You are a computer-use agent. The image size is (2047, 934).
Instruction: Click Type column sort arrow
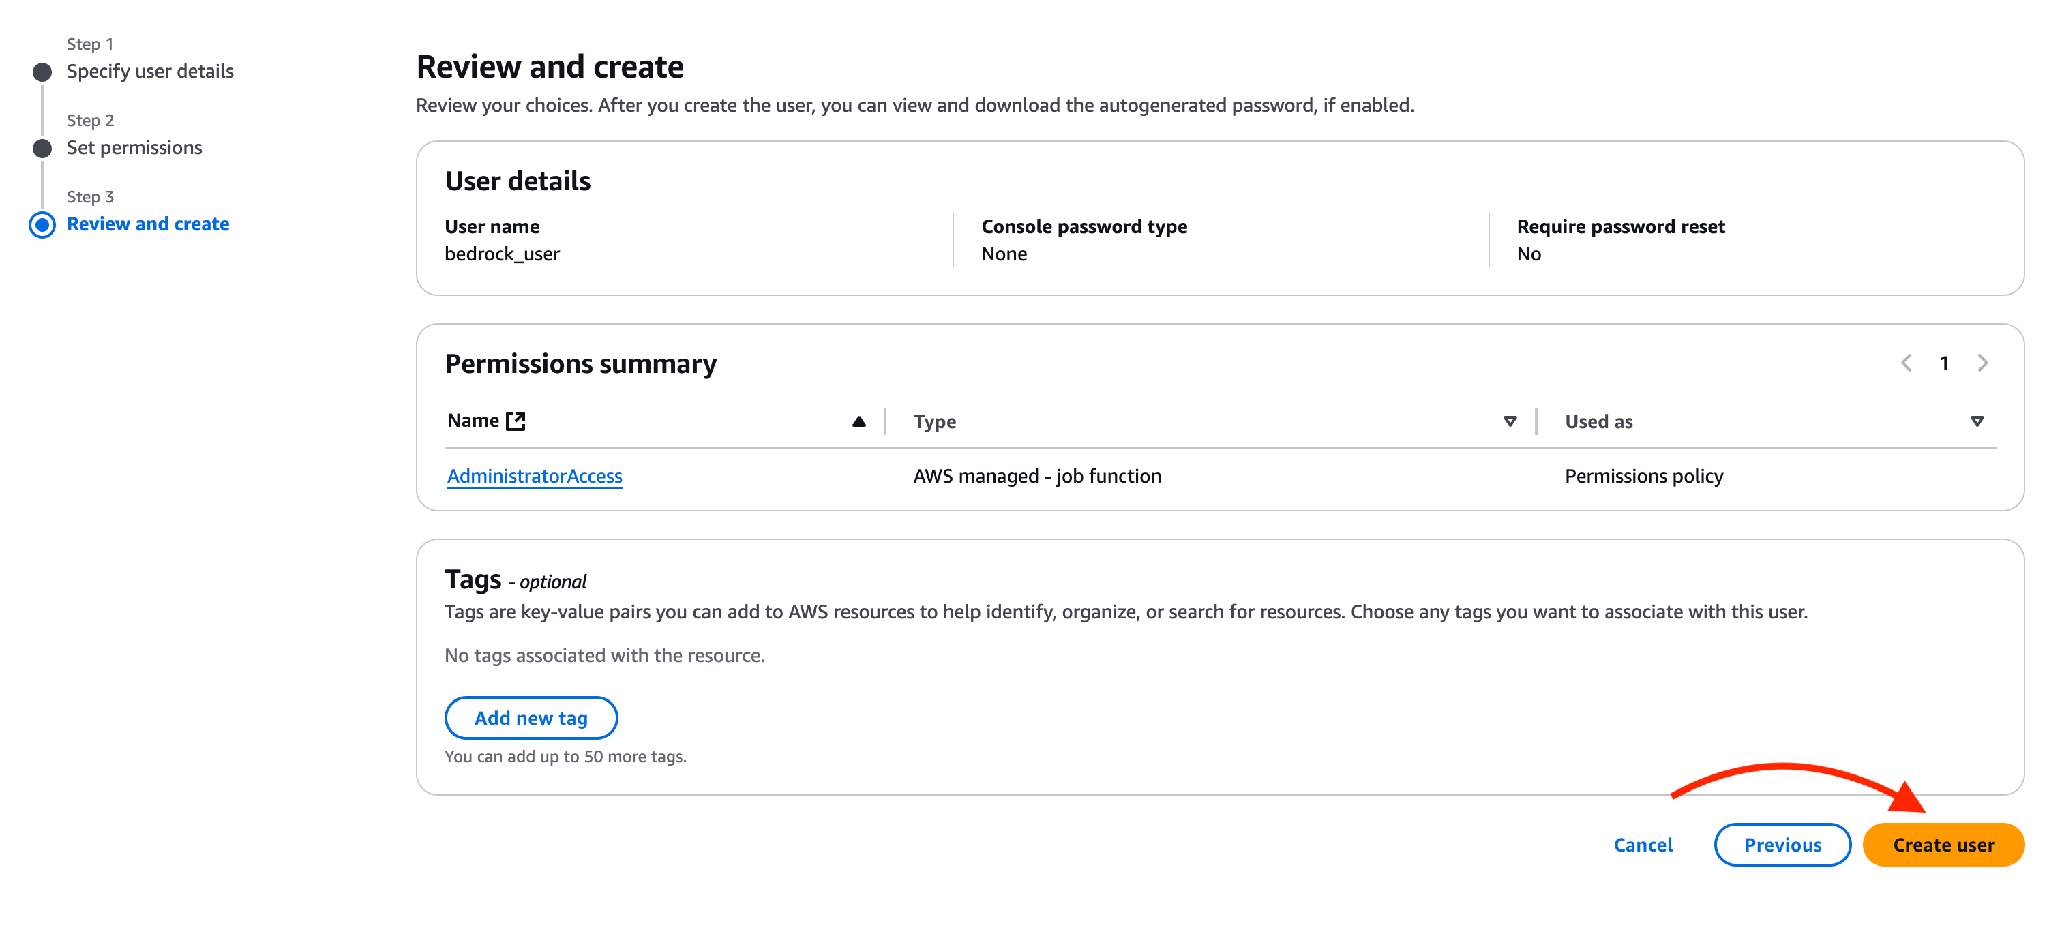click(x=1510, y=422)
